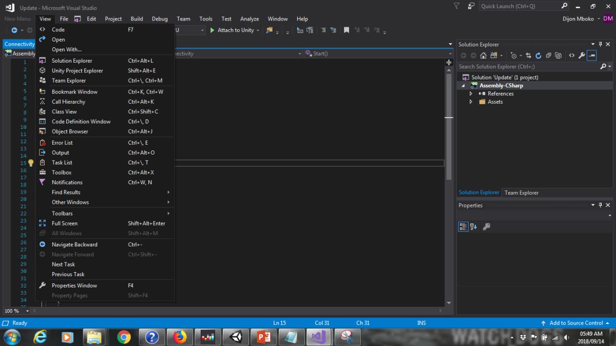Click the Windows Start orb

(x=11, y=337)
